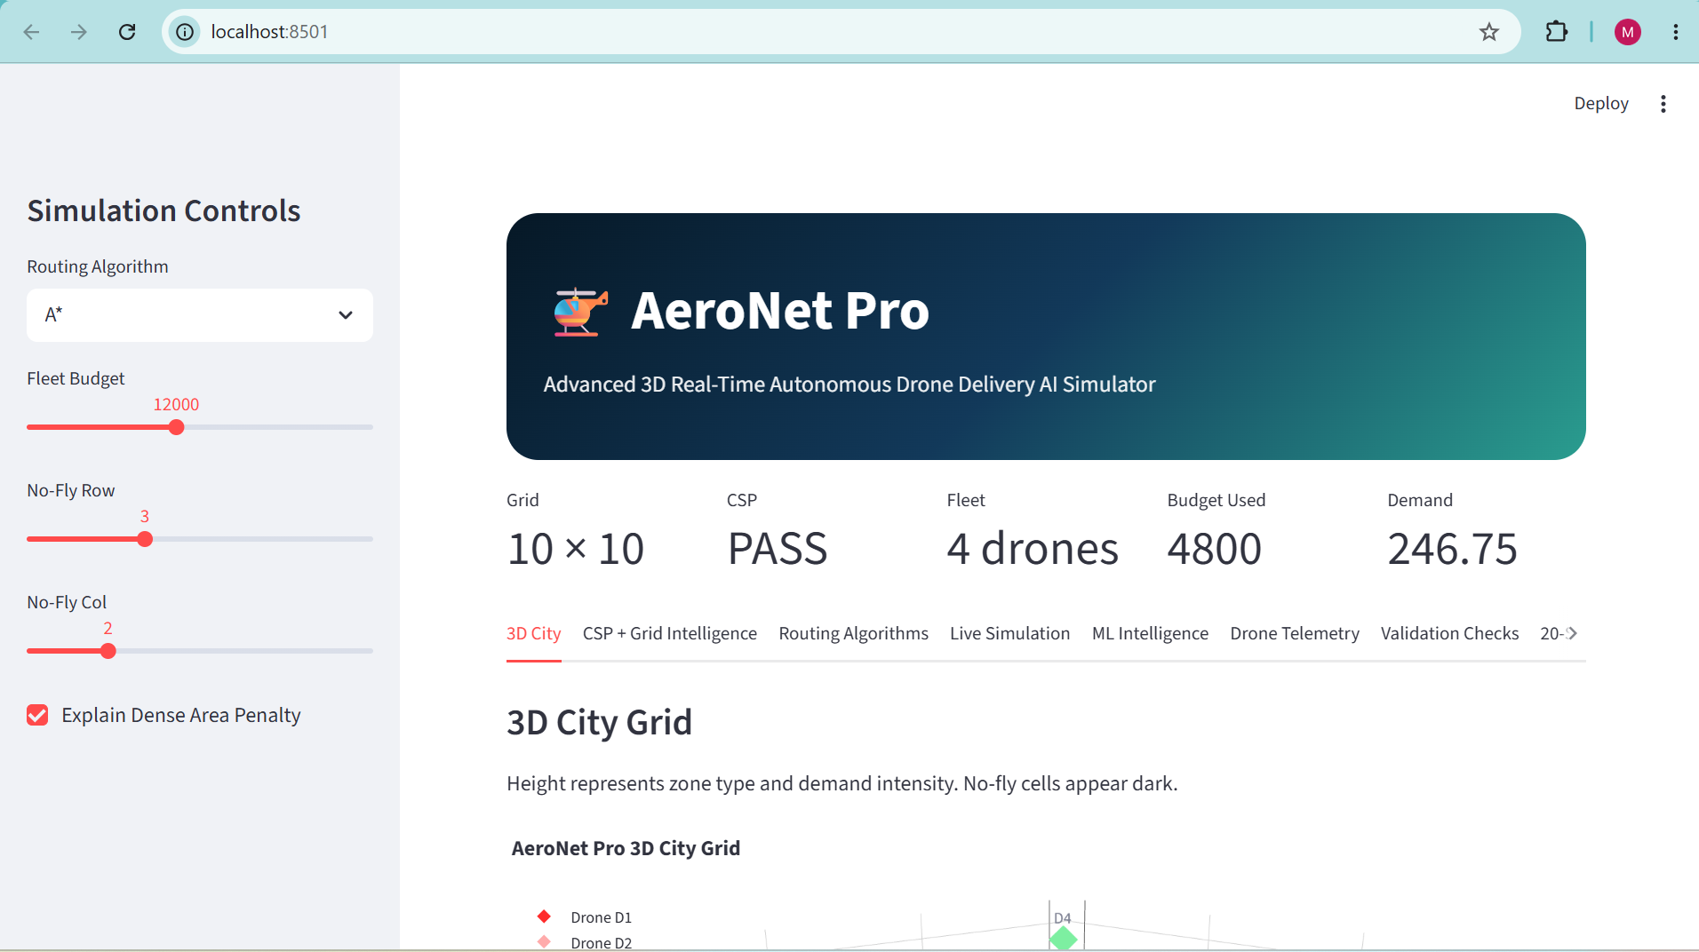Select the green D4 drone marker
This screenshot has width=1699, height=952.
point(1064,938)
